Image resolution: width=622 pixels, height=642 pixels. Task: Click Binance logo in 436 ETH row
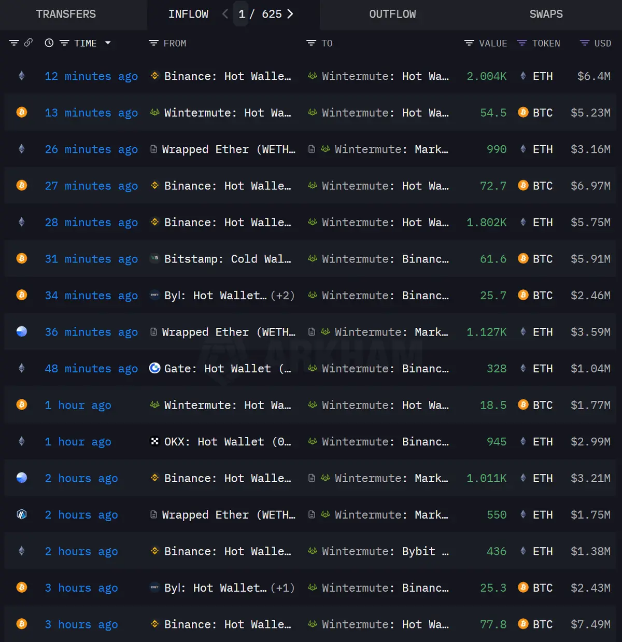154,551
